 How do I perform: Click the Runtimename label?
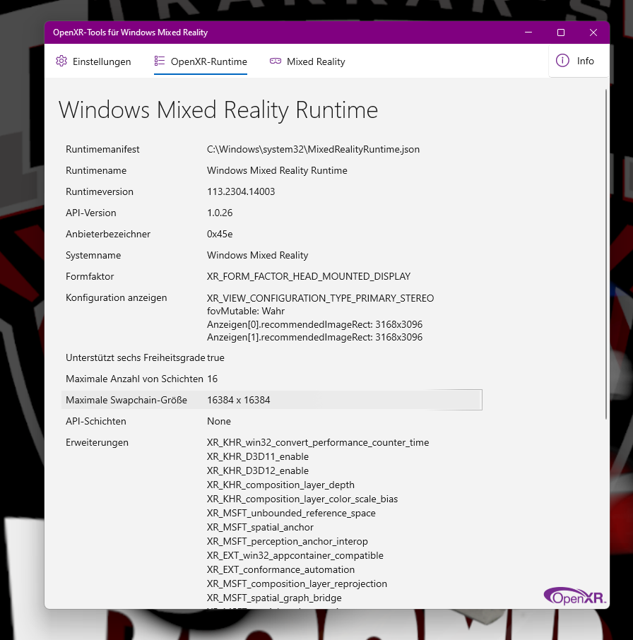click(x=96, y=170)
